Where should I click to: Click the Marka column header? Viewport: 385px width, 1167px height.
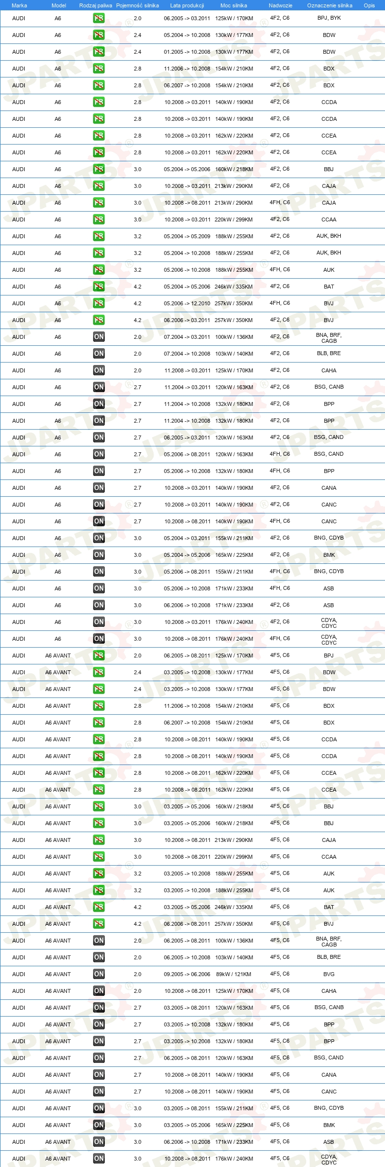pos(19,5)
